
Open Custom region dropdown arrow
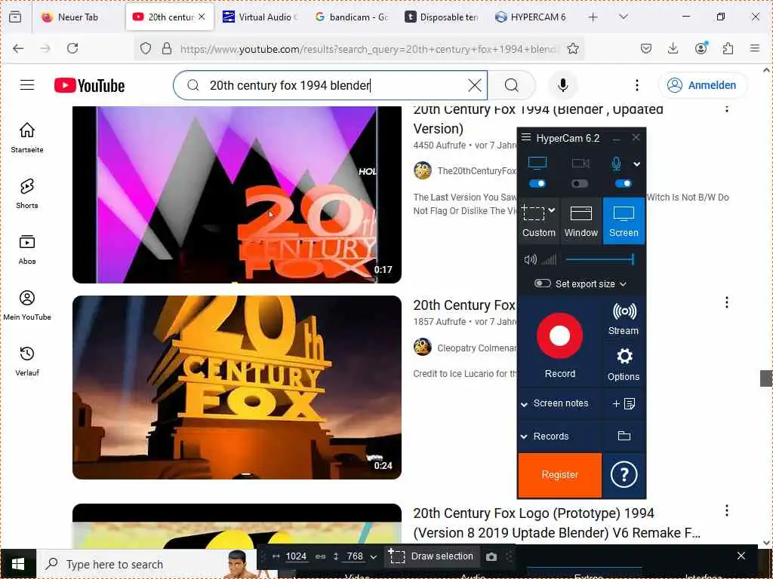(552, 211)
